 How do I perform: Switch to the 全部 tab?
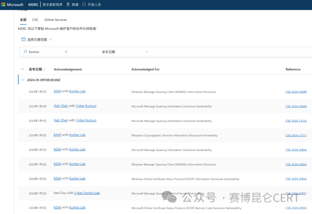(x=23, y=20)
